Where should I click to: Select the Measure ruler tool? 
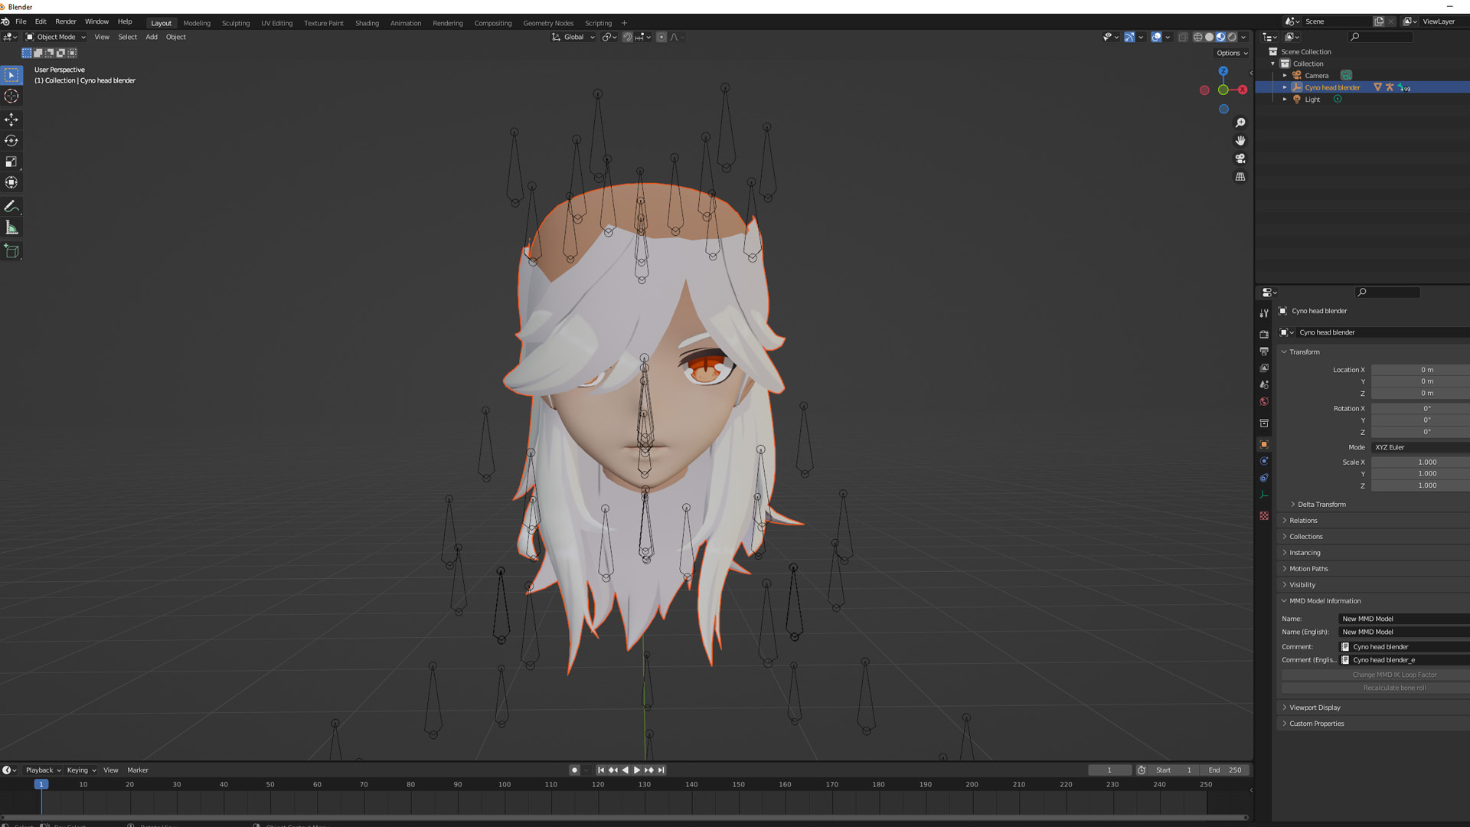click(x=11, y=227)
